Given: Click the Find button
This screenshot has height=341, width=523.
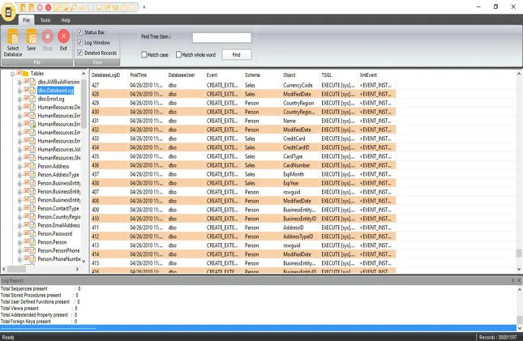Looking at the screenshot, I should (x=237, y=54).
